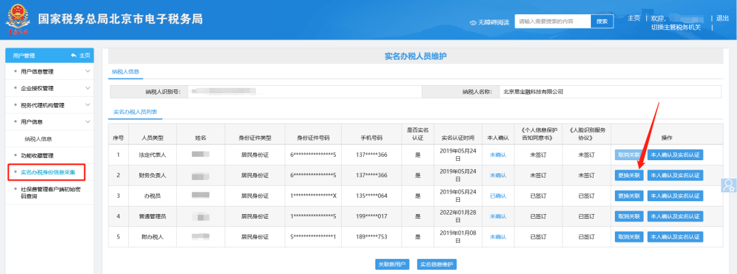Go to 主页 in top header
737x274 pixels.
[x=634, y=18]
